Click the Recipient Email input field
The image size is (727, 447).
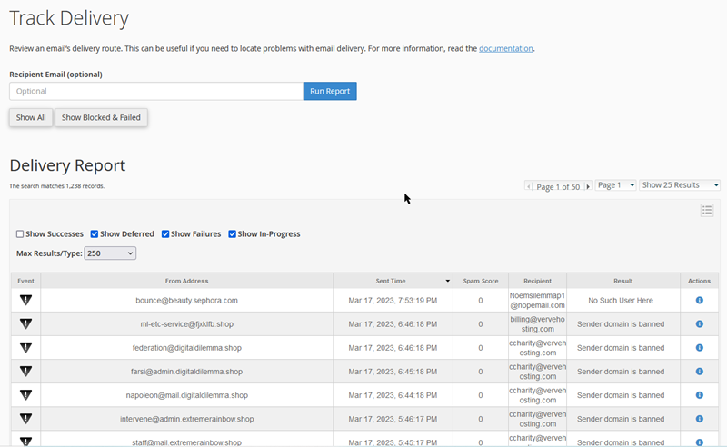tap(156, 92)
